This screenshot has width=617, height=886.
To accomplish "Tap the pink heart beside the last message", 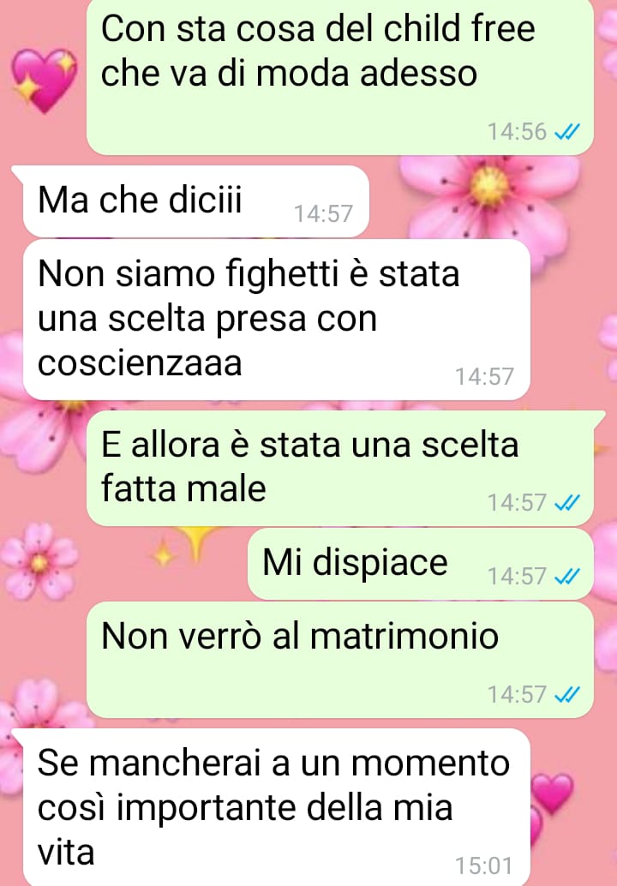I will click(x=552, y=793).
